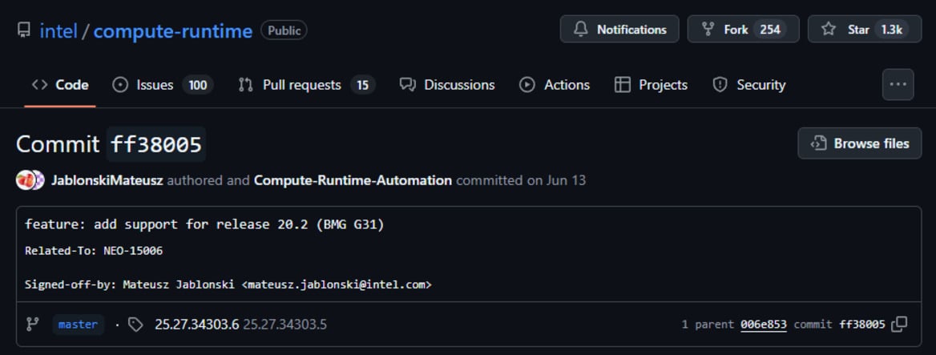Click the pull request icon
Image resolution: width=936 pixels, height=355 pixels.
pyautogui.click(x=245, y=85)
